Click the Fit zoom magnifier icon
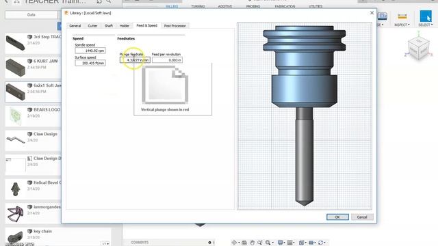438x246 pixels. click(x=268, y=243)
